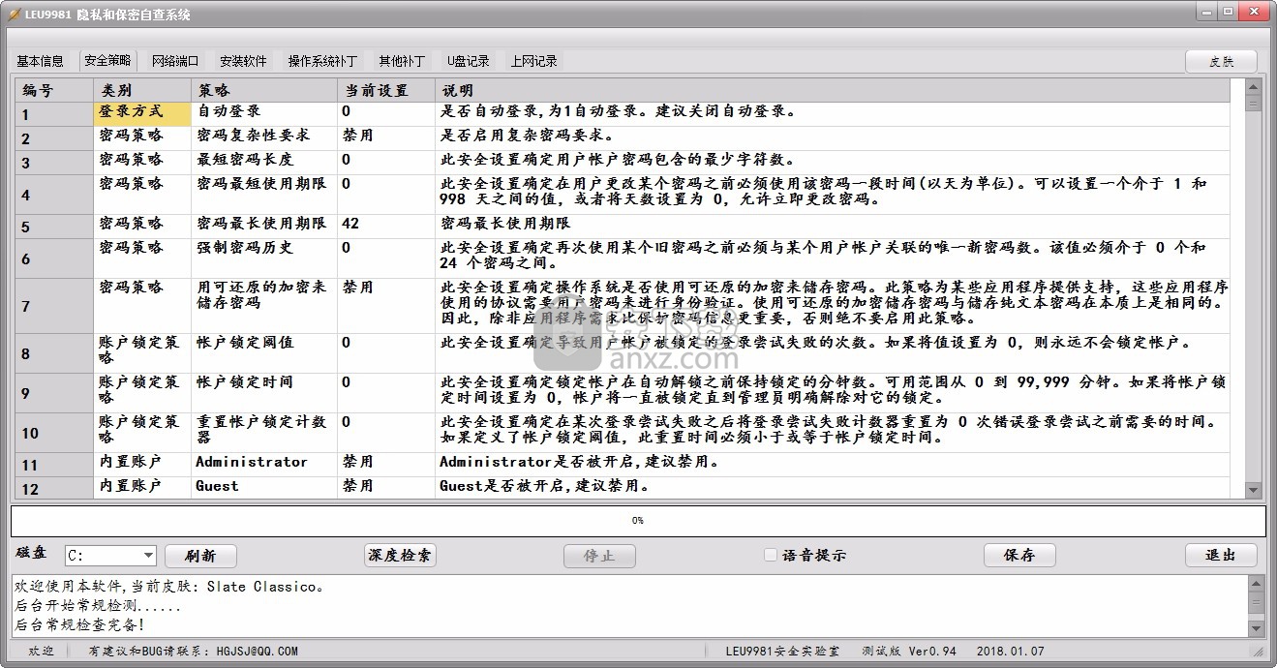Select the 安全策略 tab

[107, 60]
